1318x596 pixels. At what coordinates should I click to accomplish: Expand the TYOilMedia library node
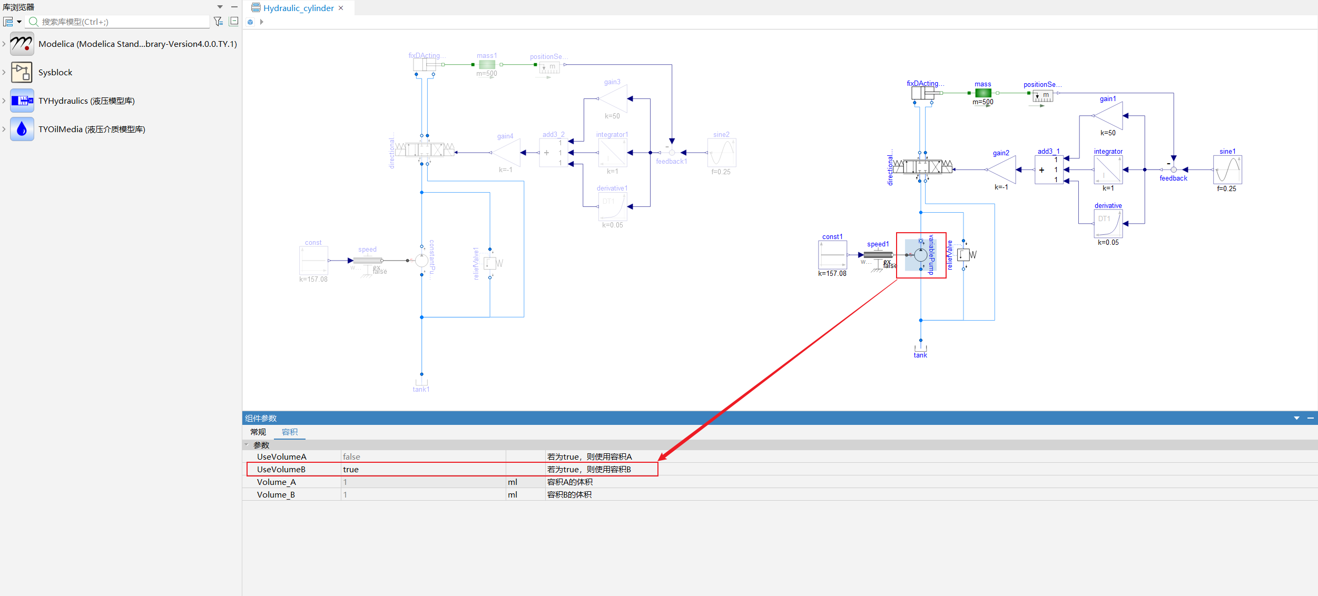(x=4, y=129)
